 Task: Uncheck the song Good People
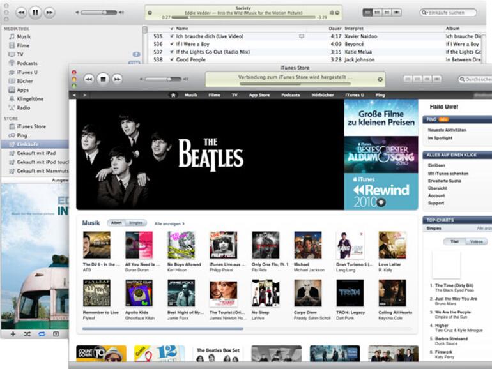pyautogui.click(x=172, y=59)
